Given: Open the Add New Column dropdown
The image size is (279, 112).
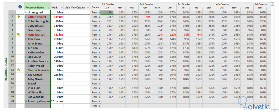Looking at the screenshot, I should (88, 8).
